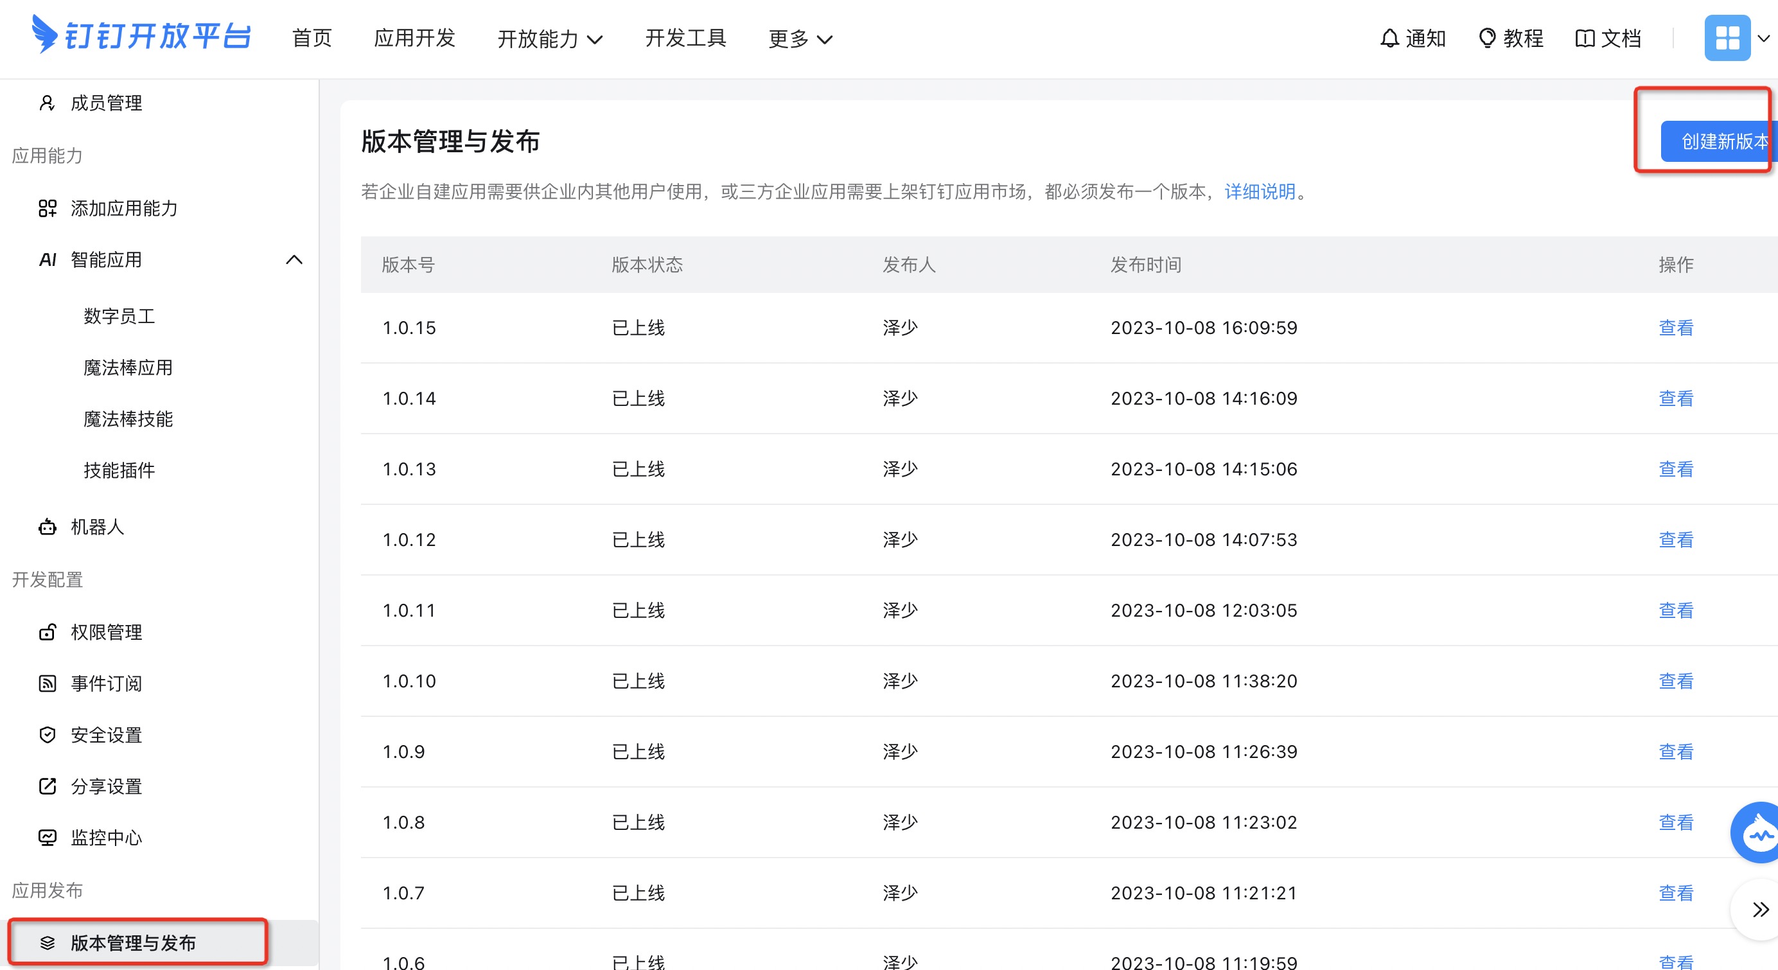This screenshot has height=970, width=1778.
Task: Click the 创建新版本 button
Action: click(1719, 141)
